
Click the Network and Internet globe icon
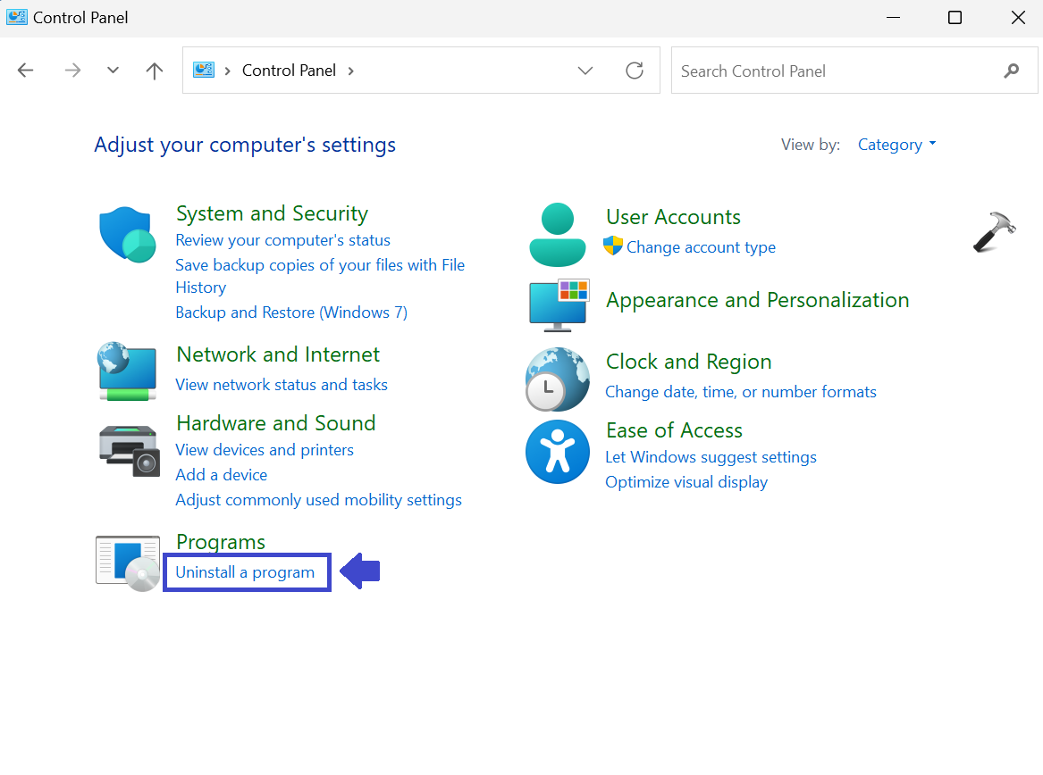127,371
